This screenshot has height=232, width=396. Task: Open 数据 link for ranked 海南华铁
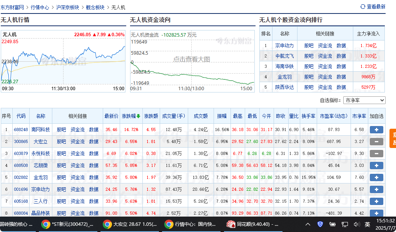pyautogui.click(x=341, y=66)
